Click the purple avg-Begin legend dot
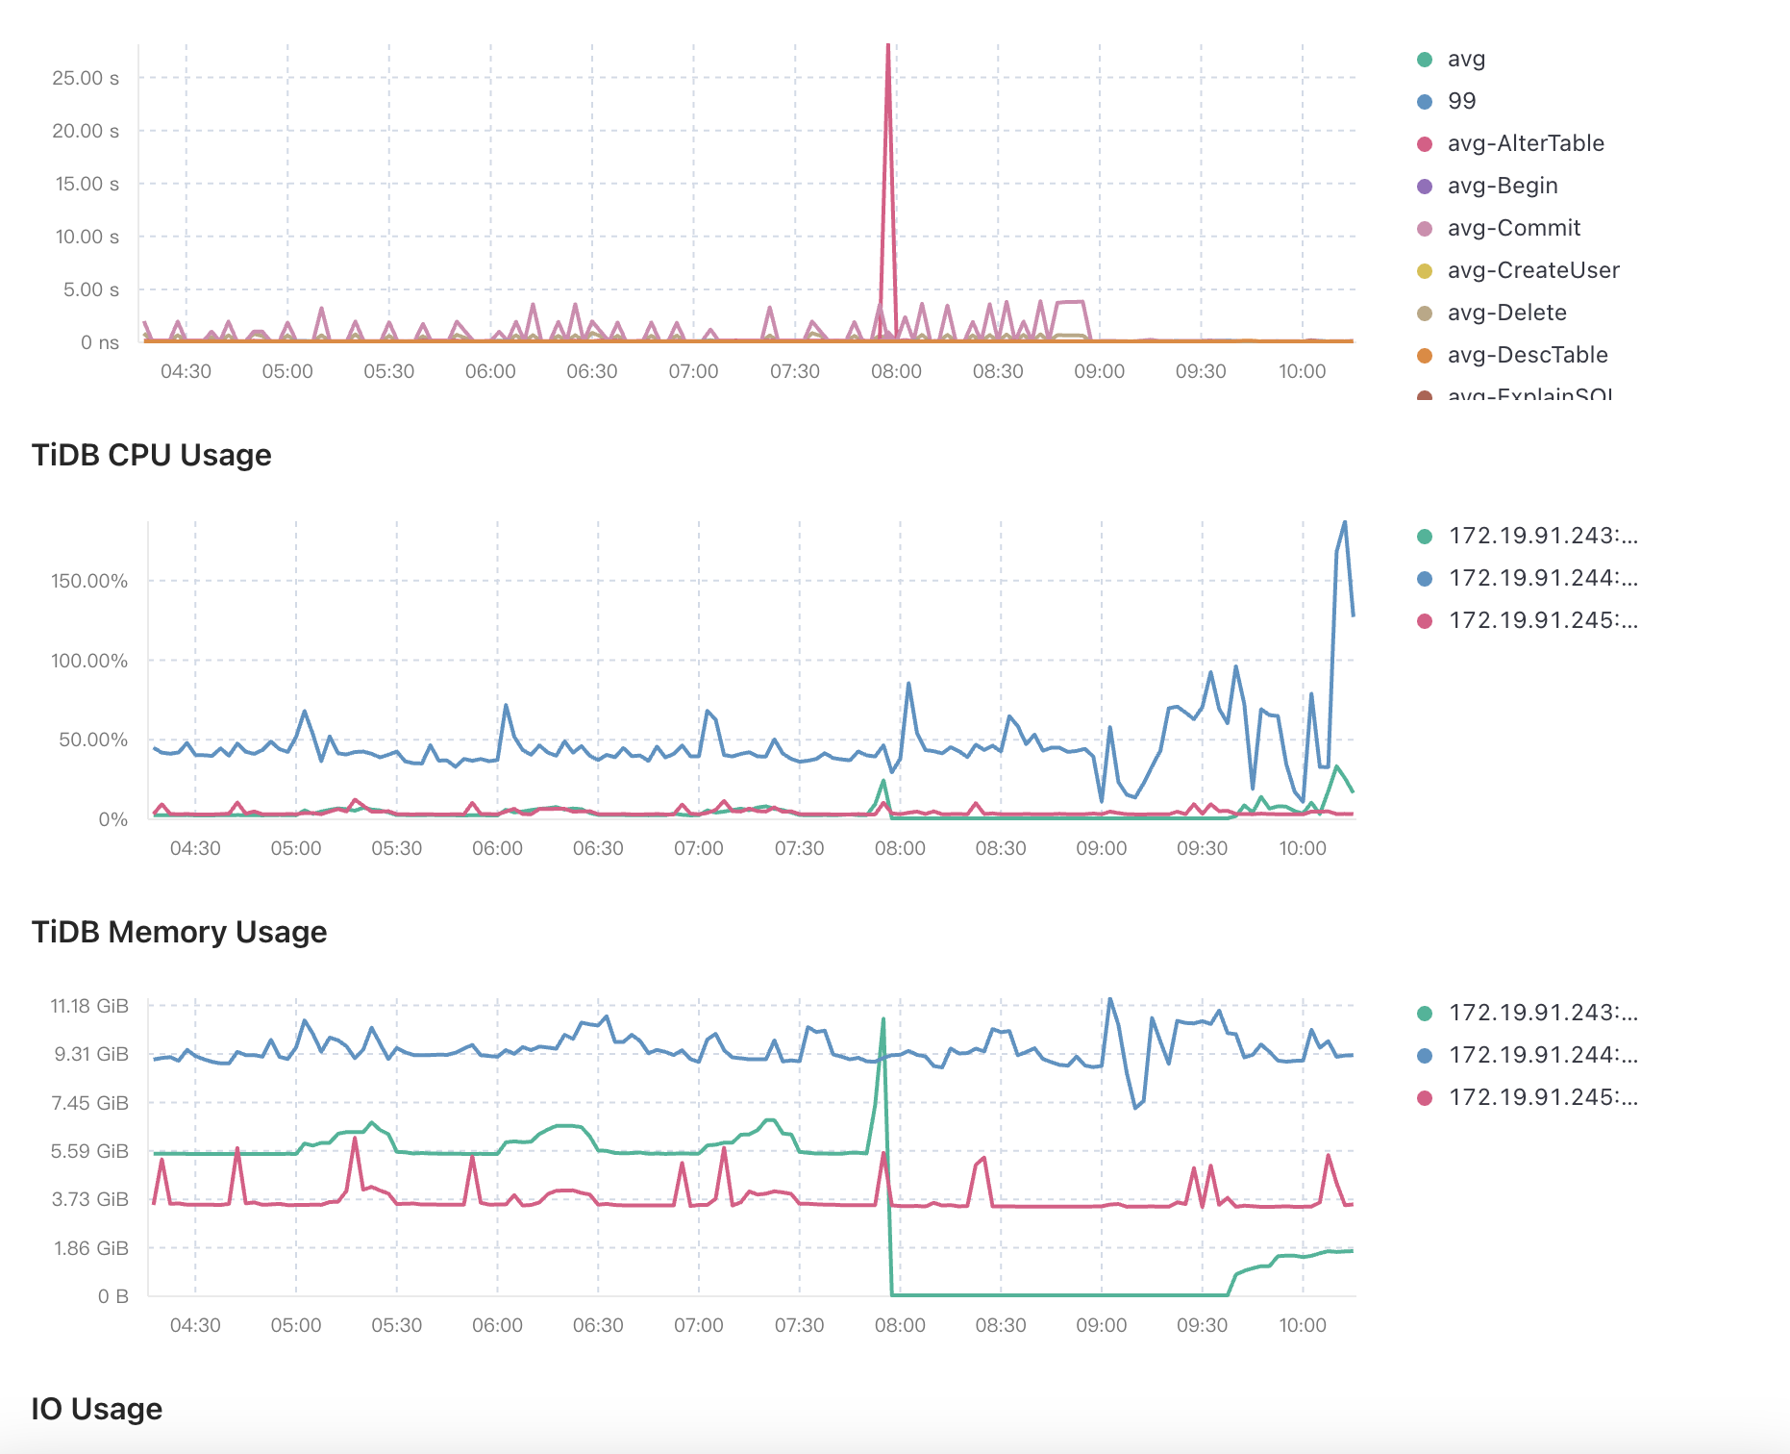Viewport: 1790px width, 1454px height. 1425,187
